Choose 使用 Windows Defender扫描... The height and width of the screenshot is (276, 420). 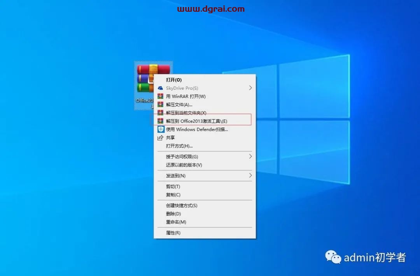tap(205, 129)
